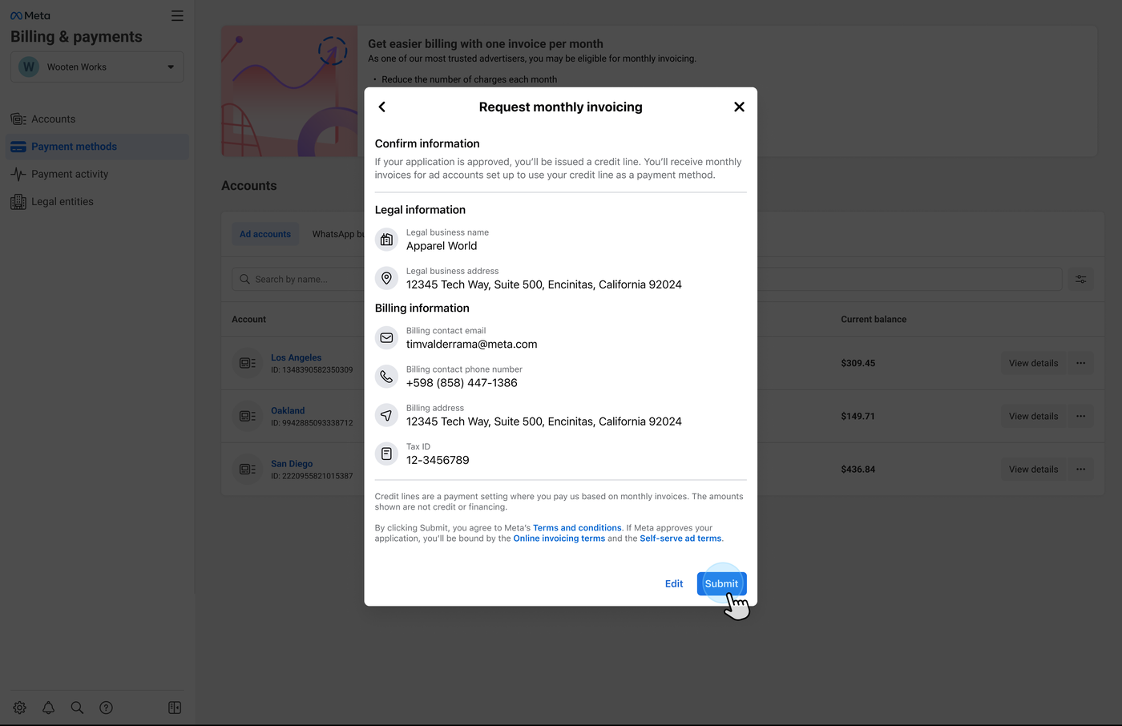Click the Billing contact email envelope icon
Screen dimensions: 1122x726
point(386,338)
